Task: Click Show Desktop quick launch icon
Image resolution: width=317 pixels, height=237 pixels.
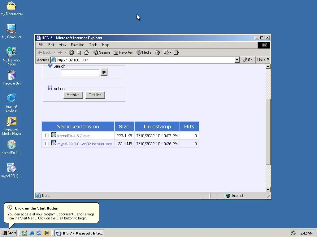Action: (x=25, y=233)
